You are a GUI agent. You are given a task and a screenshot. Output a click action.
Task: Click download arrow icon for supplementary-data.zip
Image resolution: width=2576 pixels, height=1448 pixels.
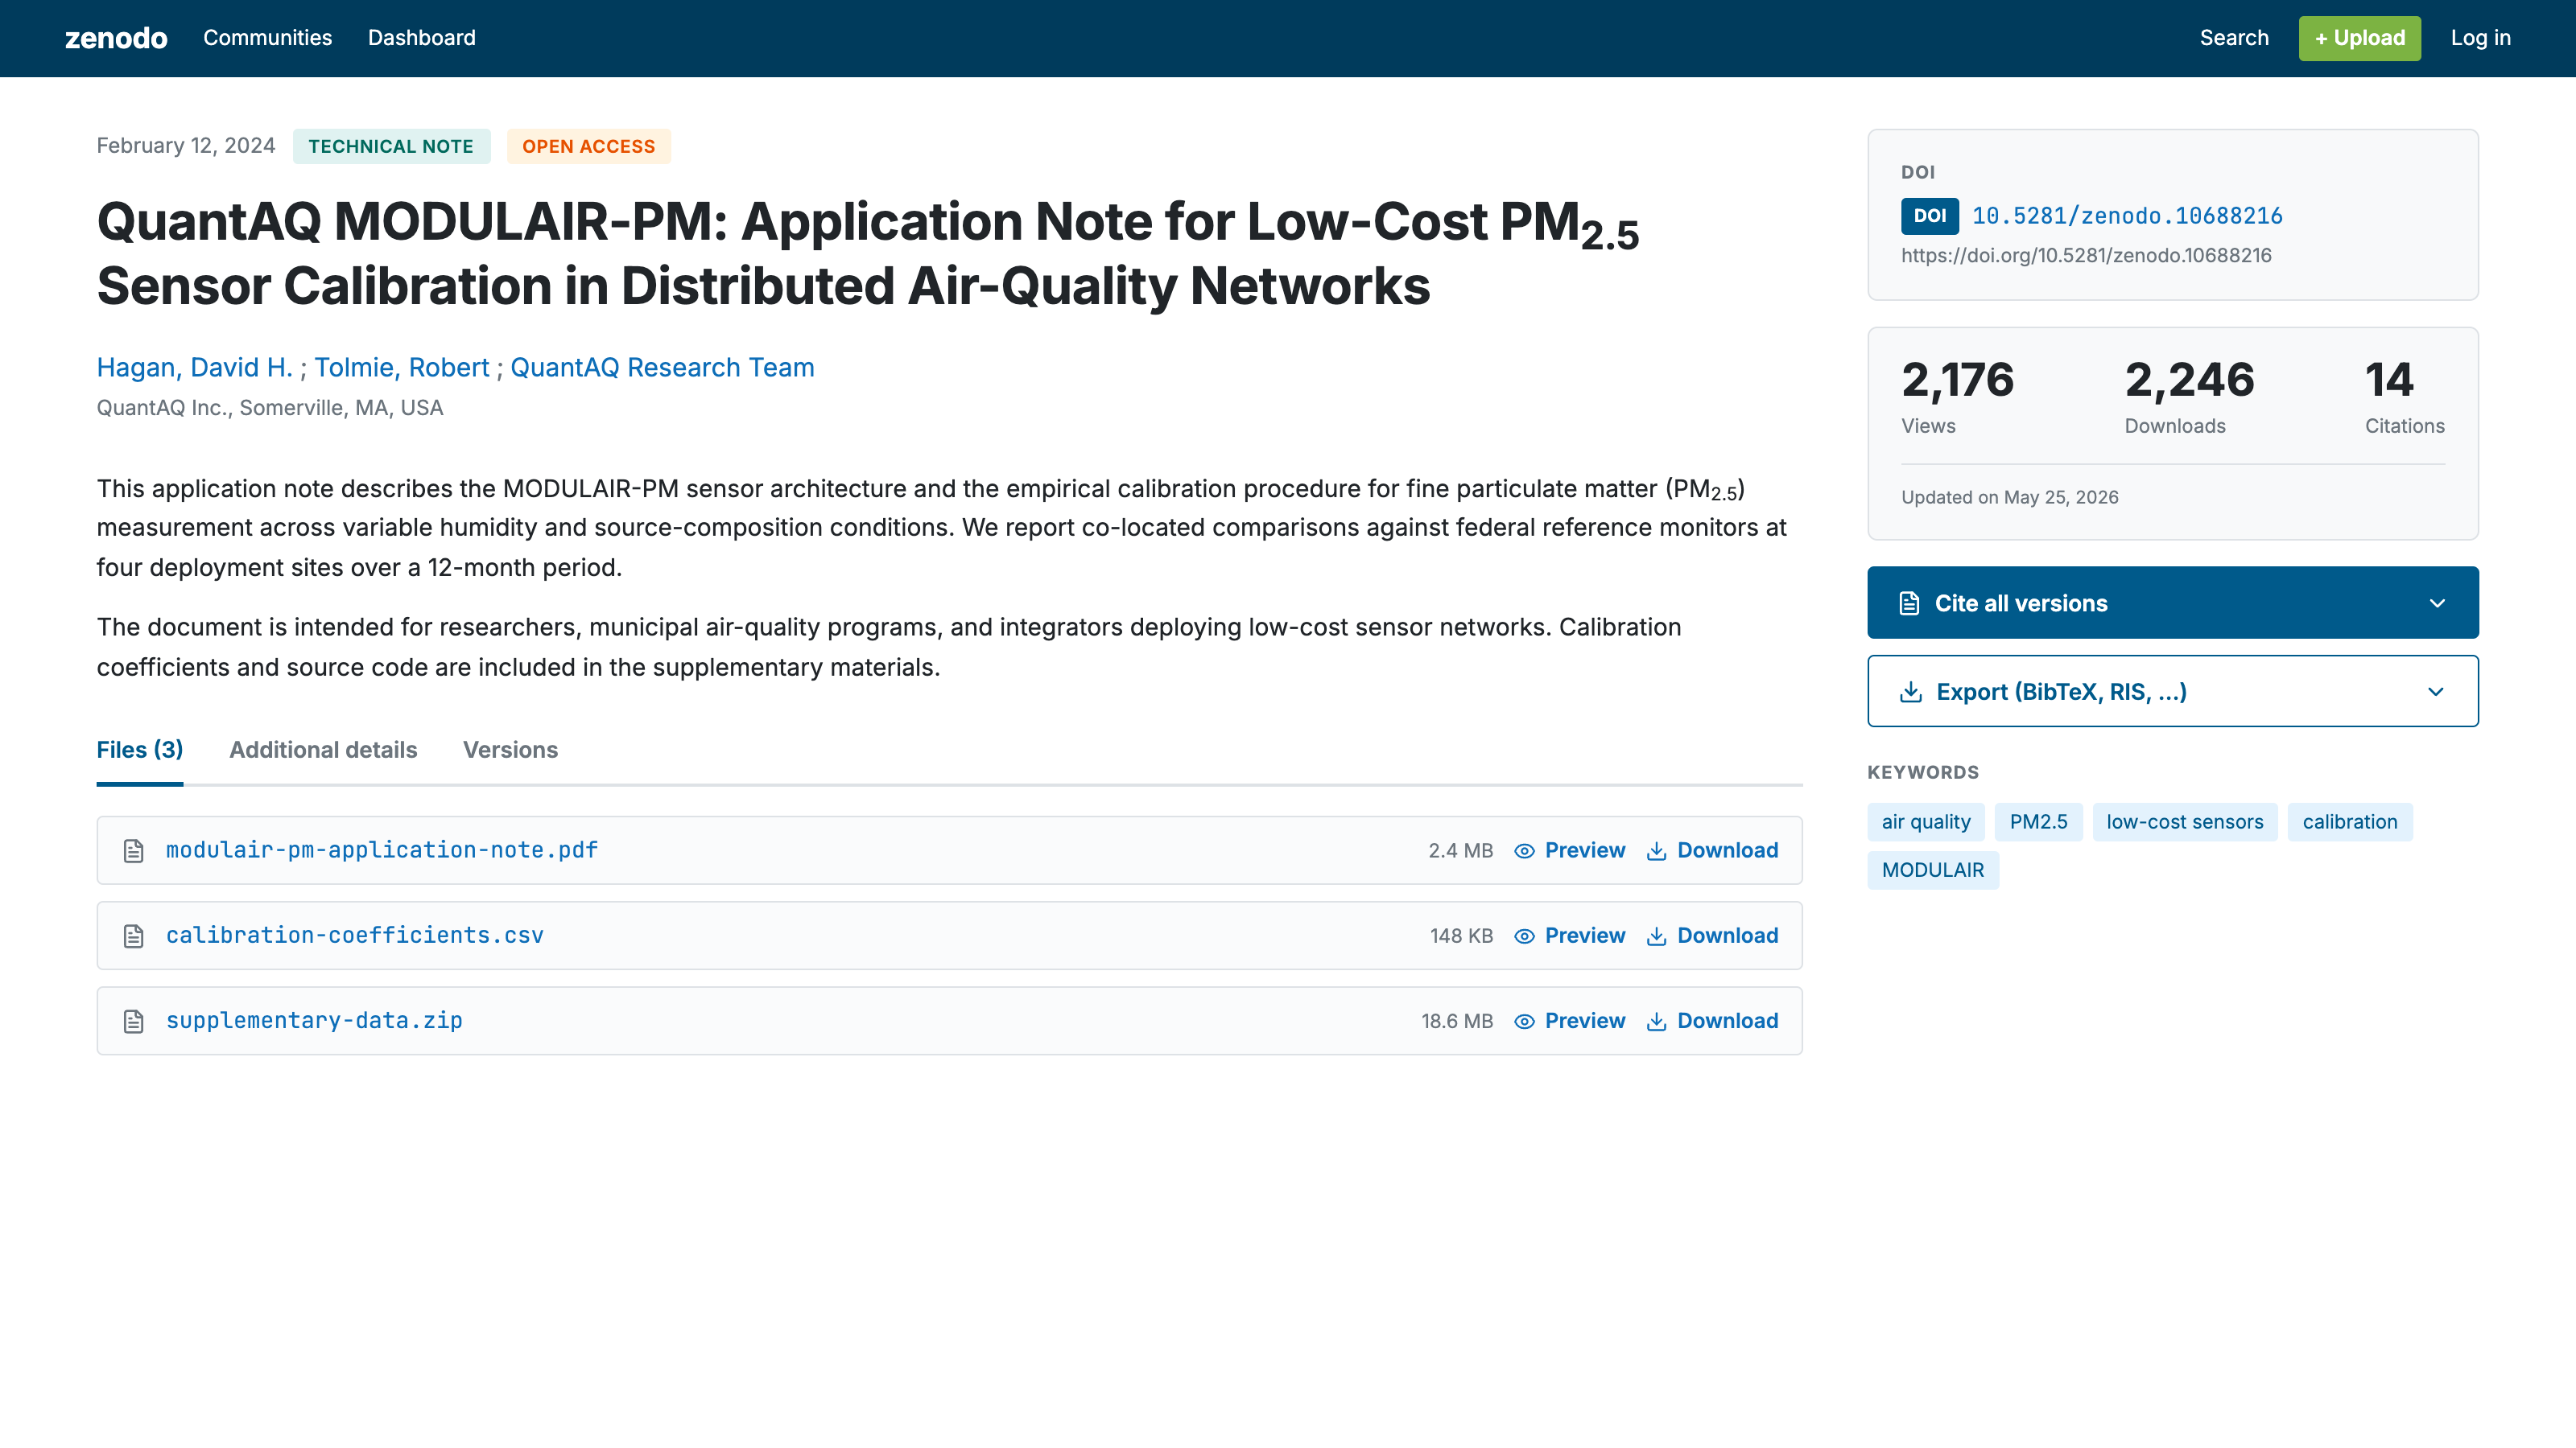[1656, 1020]
